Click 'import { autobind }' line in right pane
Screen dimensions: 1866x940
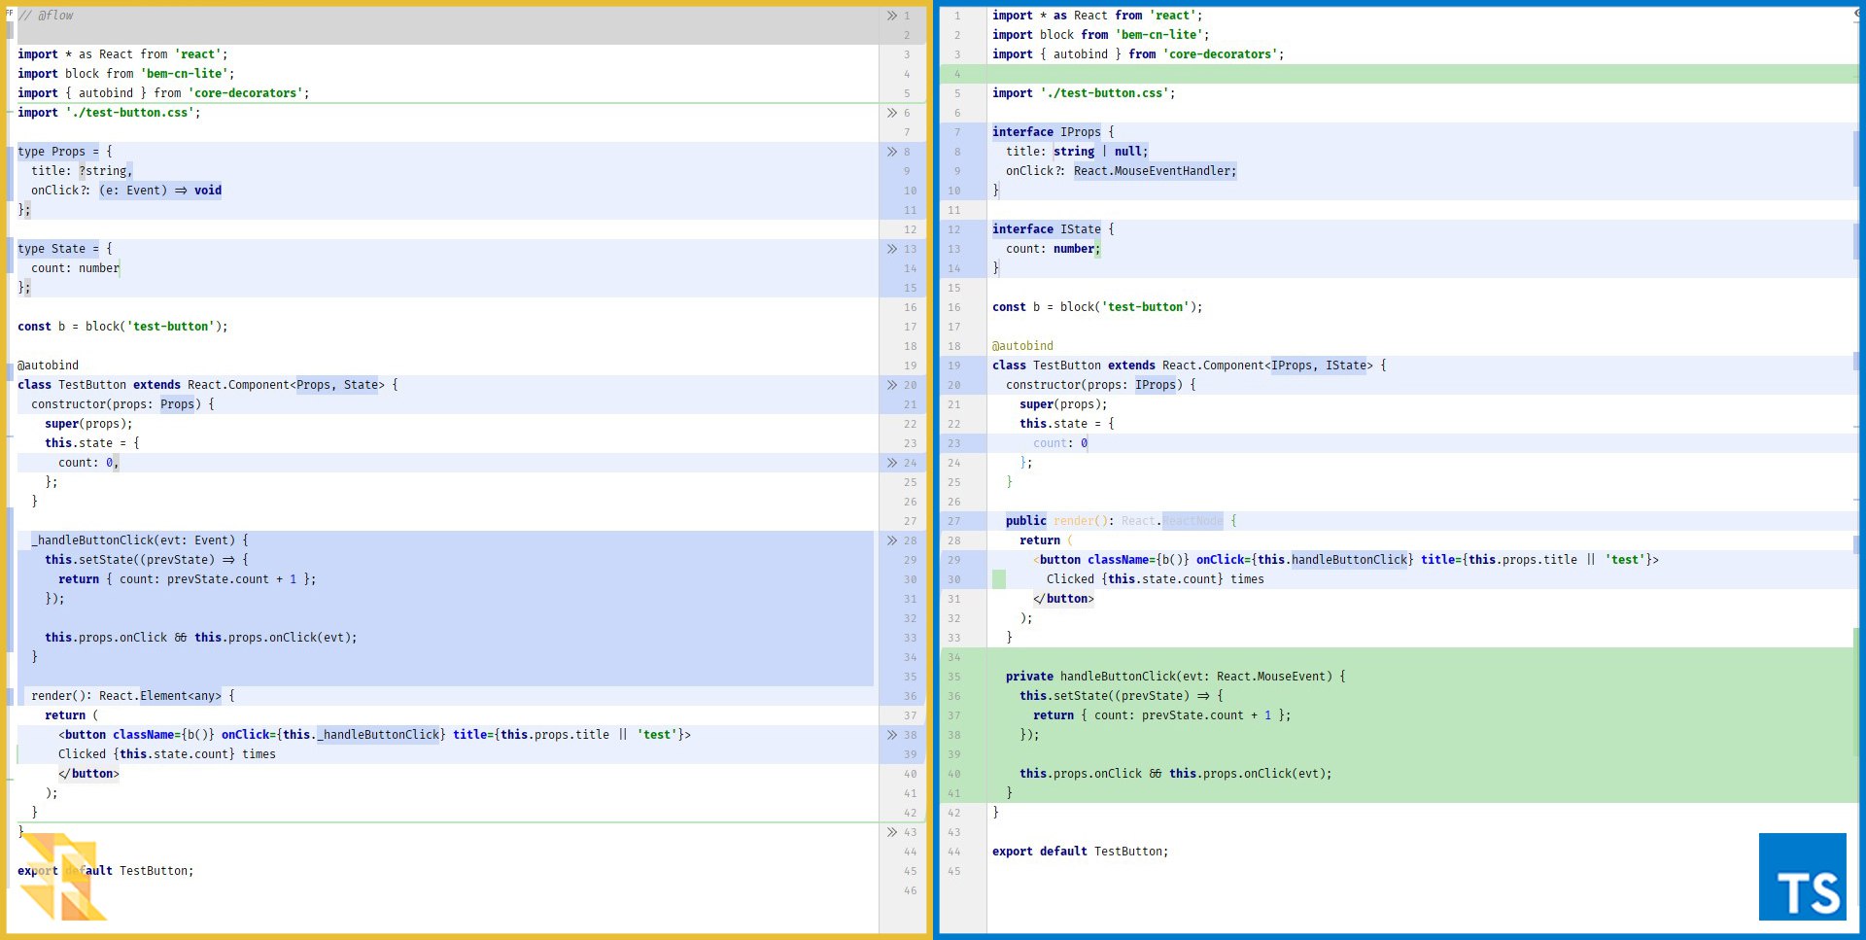click(x=1138, y=54)
